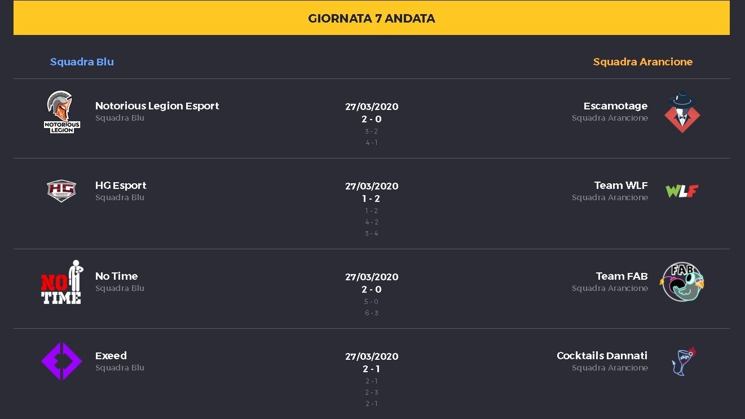Screen dimensions: 745x419
Task: Open the Escamotage team name link
Action: pyautogui.click(x=615, y=105)
